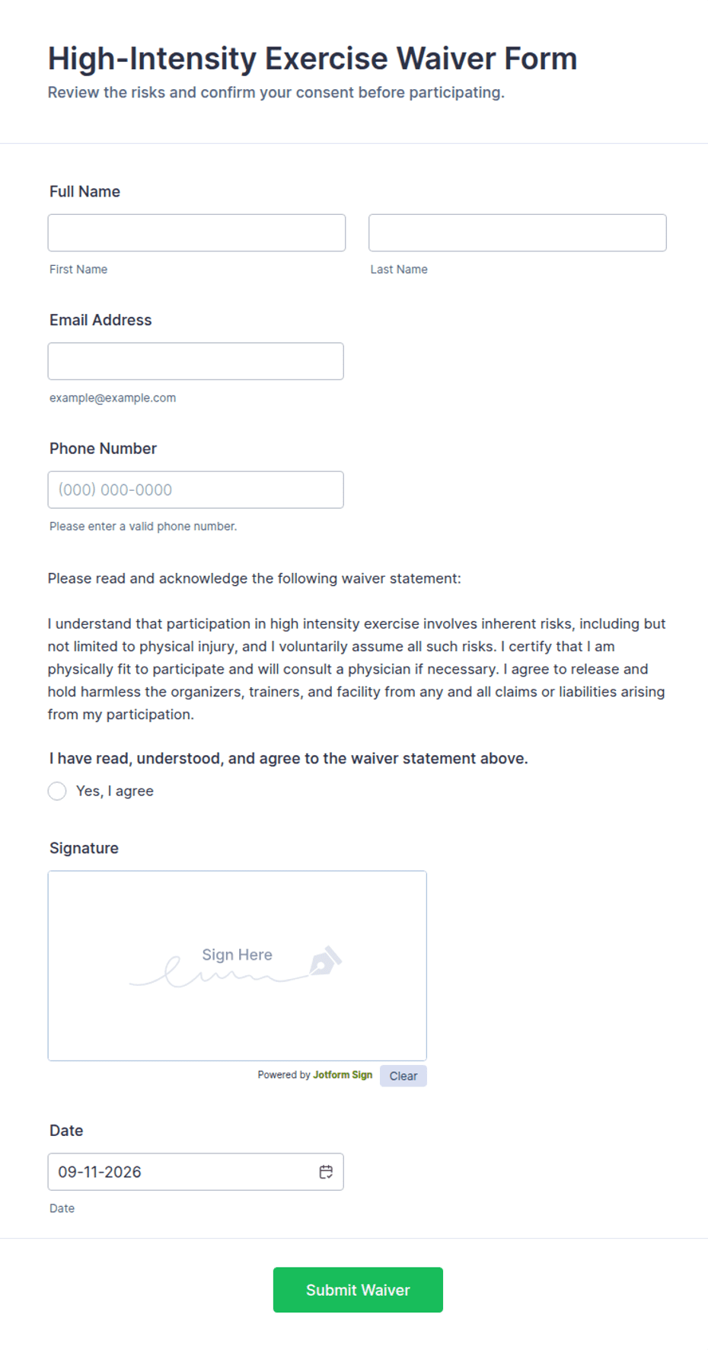Click the First Name input field

pos(196,232)
